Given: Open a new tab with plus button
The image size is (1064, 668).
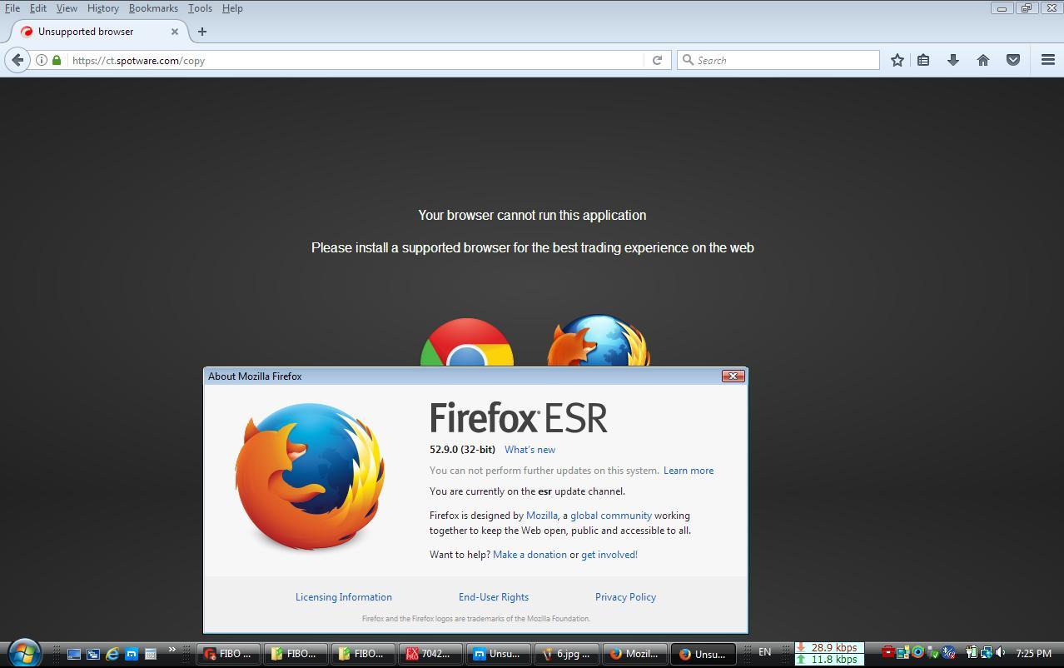Looking at the screenshot, I should point(202,32).
